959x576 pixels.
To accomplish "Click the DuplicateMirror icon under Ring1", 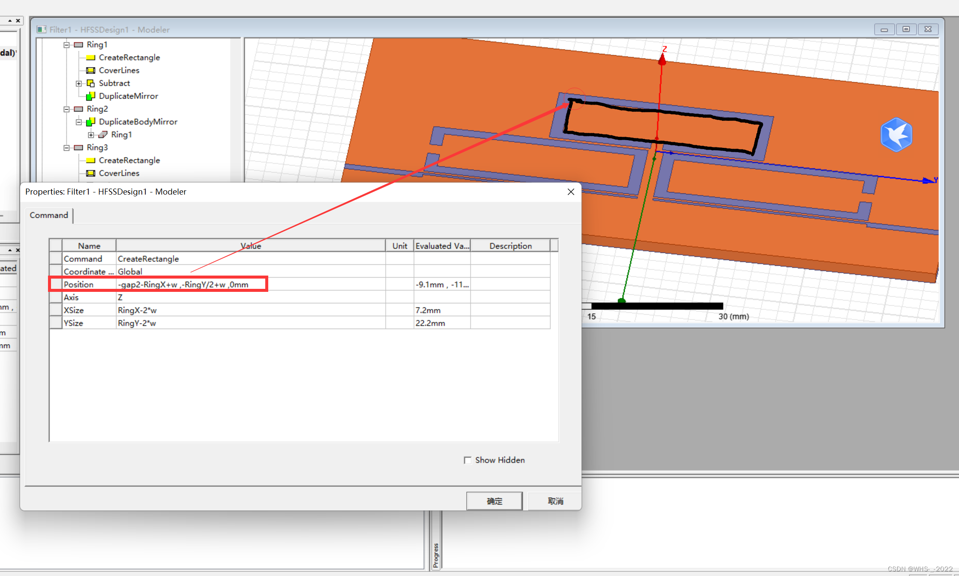I will (90, 96).
